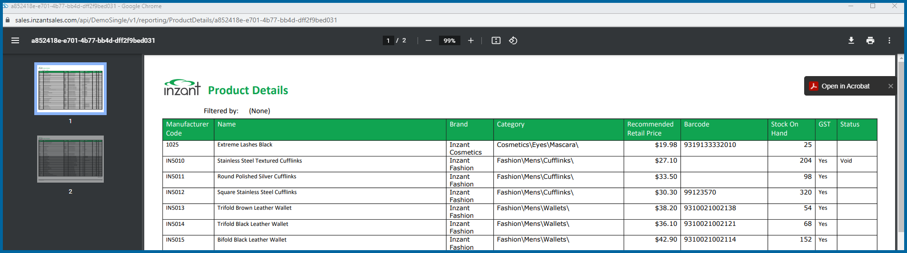Open the PDF viewer more actions menu
The height and width of the screenshot is (253, 907).
[x=889, y=40]
